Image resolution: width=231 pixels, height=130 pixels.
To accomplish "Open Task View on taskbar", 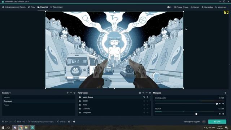I will pos(9,127).
